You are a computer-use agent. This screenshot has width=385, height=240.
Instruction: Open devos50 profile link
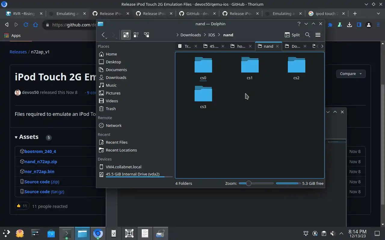tap(30, 92)
